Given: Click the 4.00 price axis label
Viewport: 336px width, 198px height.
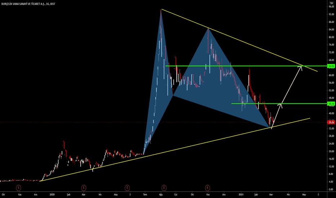Looking at the screenshot, I should 331,181.
